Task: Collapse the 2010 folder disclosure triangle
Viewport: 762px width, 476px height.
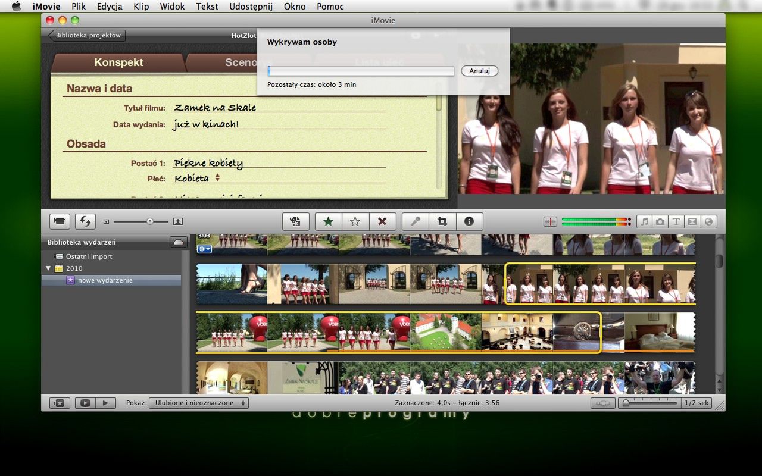Action: (48, 268)
